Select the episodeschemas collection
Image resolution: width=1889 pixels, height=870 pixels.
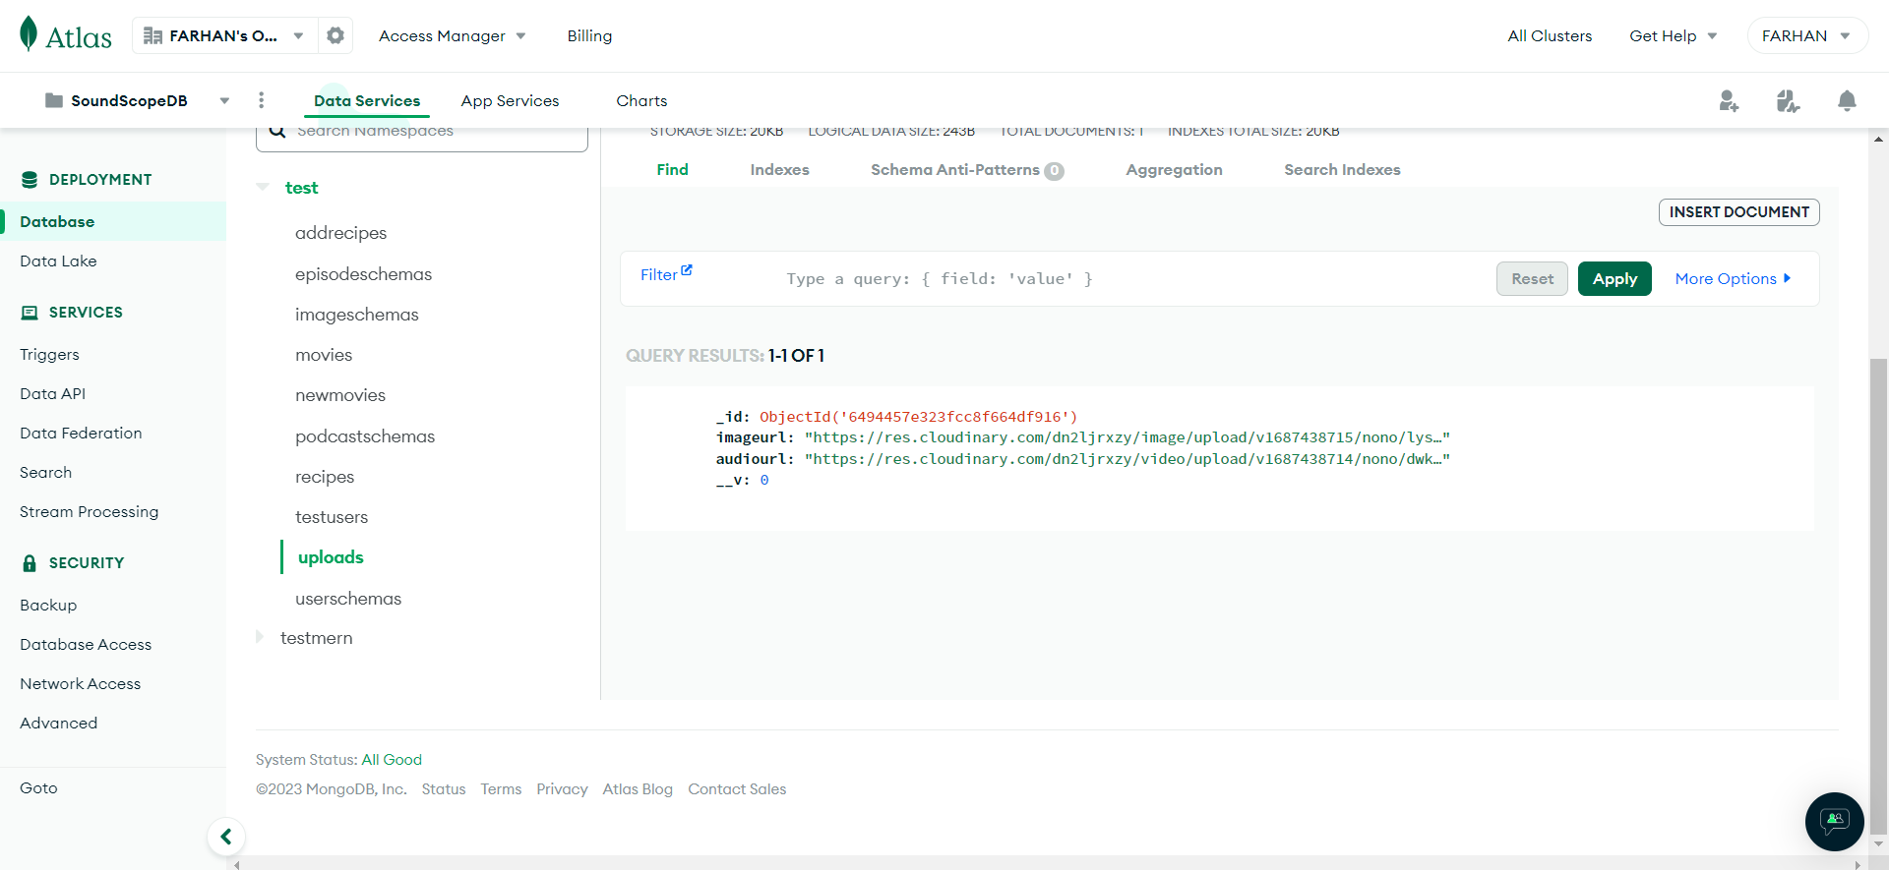(363, 274)
